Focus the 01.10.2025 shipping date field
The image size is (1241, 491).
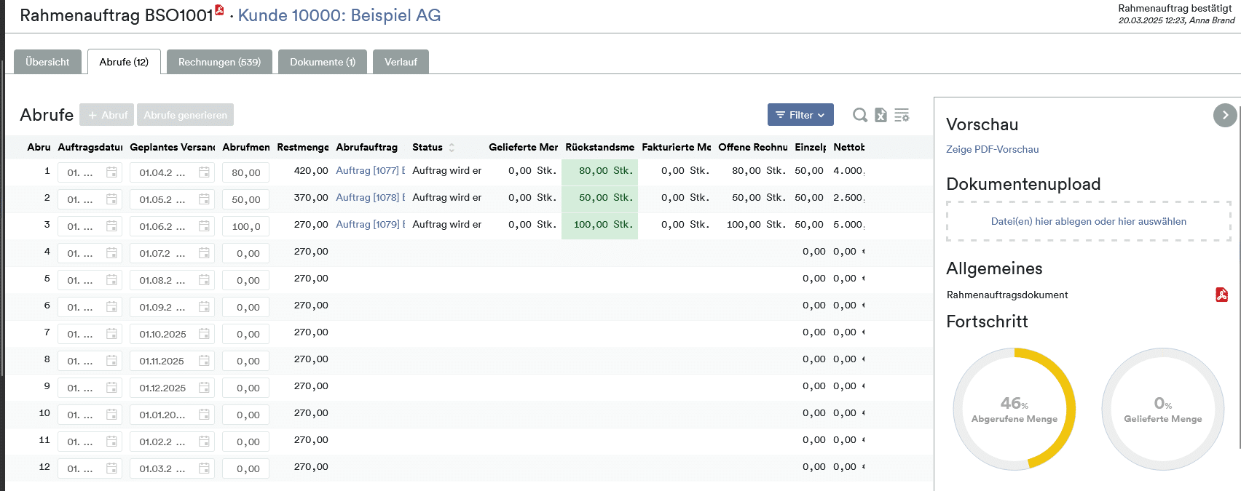[x=172, y=334]
